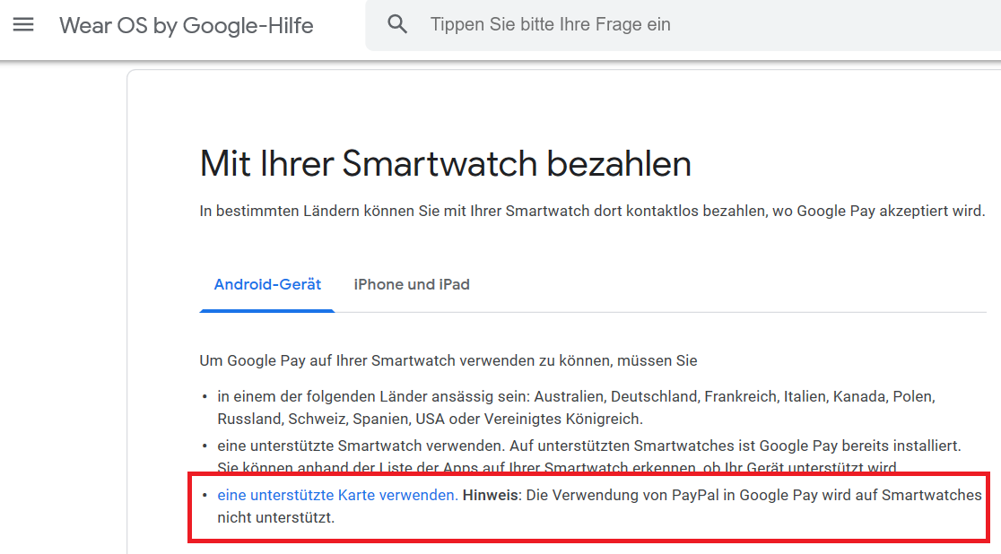Click the search magnifier icon
The image size is (1001, 554).
(x=397, y=24)
